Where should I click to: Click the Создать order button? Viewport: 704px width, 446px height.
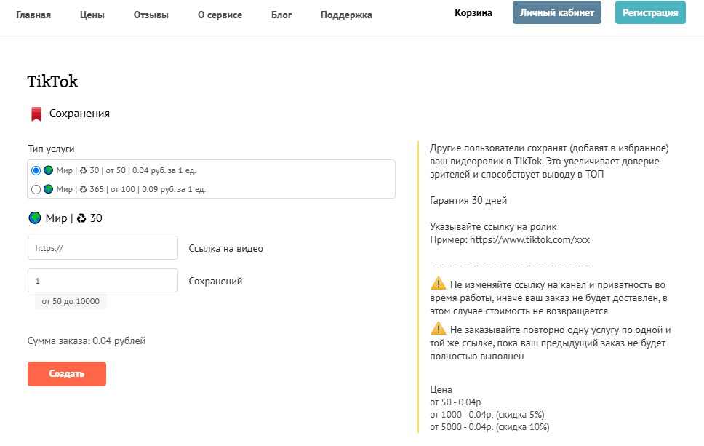coord(67,374)
